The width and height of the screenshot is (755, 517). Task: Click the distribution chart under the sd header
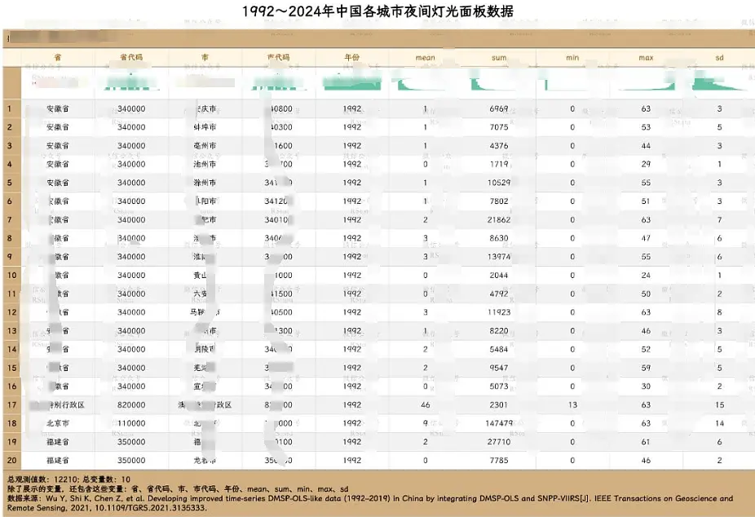tap(719, 82)
